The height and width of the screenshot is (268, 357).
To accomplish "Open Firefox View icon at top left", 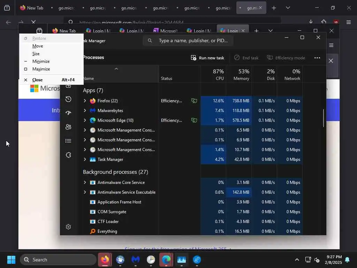I will point(7,8).
